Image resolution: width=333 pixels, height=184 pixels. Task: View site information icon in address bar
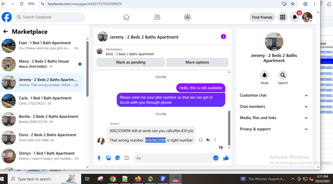[x=43, y=4]
